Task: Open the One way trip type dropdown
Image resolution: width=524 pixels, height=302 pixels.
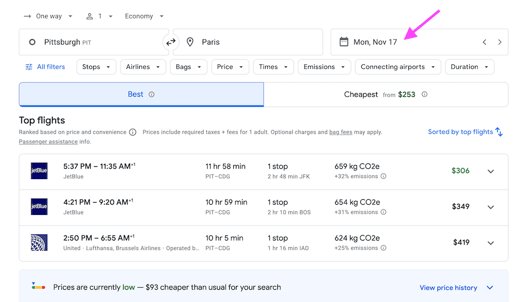Action: coord(49,16)
